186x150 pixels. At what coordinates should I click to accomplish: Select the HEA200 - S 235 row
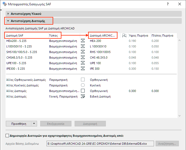(92, 41)
